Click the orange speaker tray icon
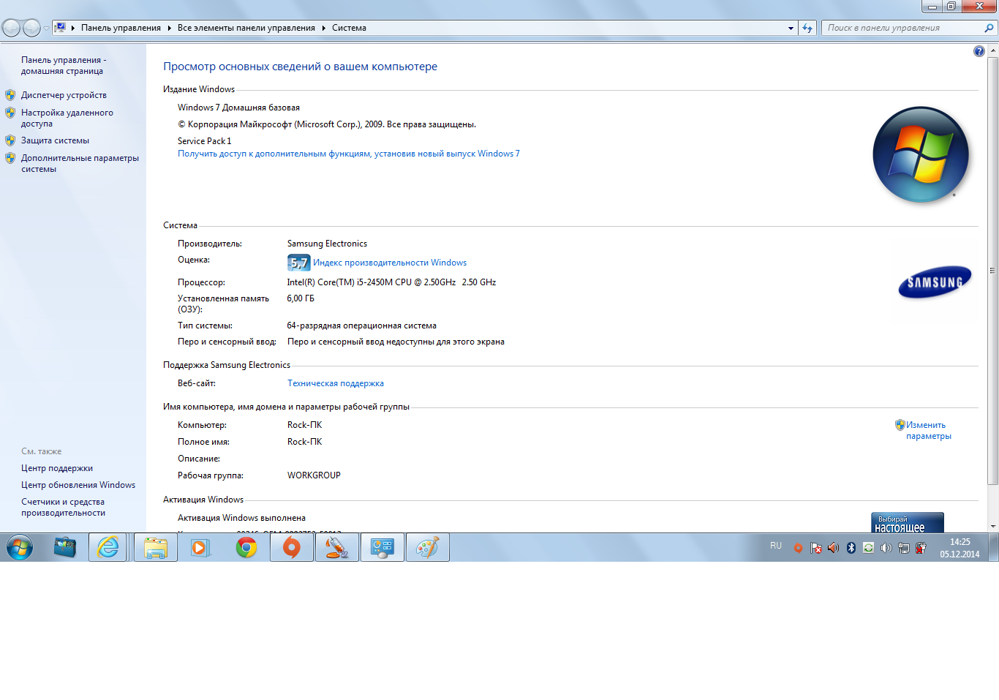The height and width of the screenshot is (700, 999). 834,548
